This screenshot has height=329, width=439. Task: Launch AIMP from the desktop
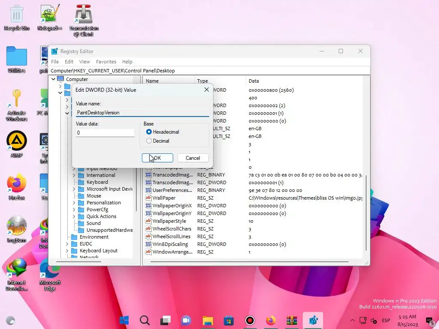[17, 144]
